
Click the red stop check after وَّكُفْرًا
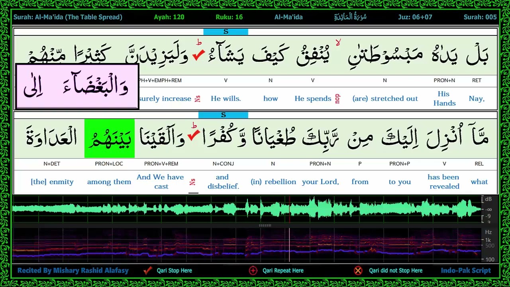click(x=193, y=135)
